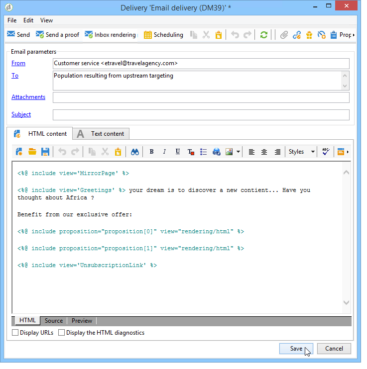Click the editor toolbar copy icon

[x=92, y=152]
